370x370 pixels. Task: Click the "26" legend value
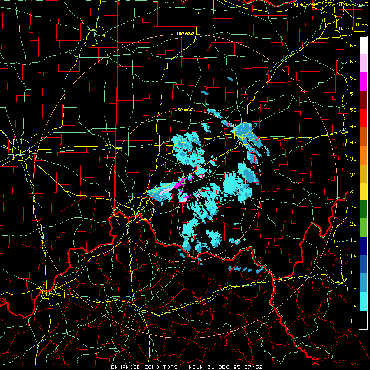[x=353, y=208]
